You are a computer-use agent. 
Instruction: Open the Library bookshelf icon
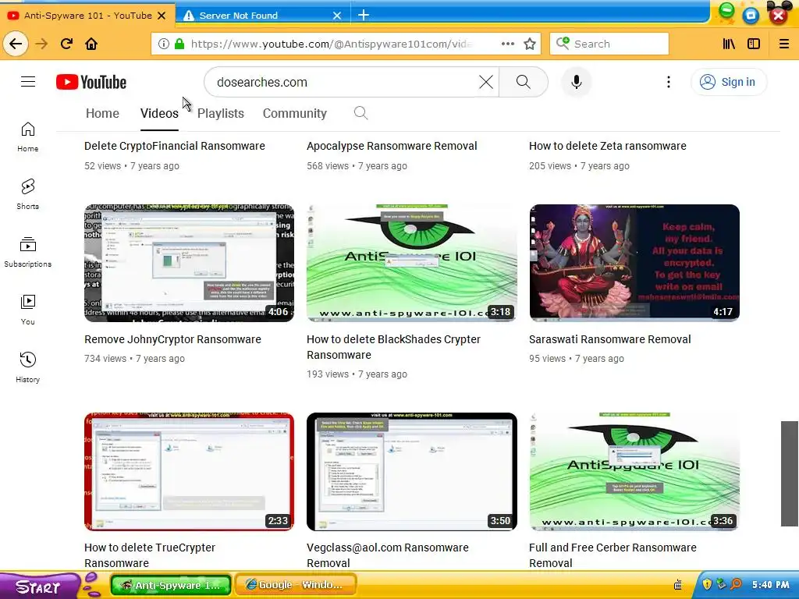729,44
